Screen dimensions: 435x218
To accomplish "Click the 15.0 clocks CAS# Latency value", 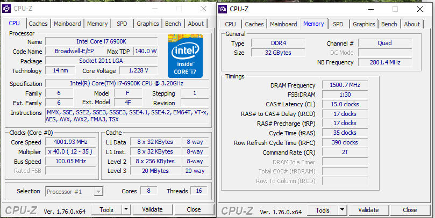I will click(345, 104).
